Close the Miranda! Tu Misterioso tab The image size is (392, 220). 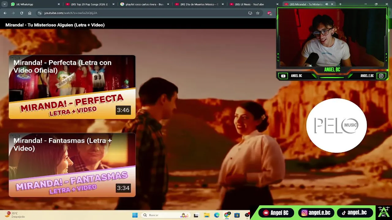pyautogui.click(x=332, y=4)
